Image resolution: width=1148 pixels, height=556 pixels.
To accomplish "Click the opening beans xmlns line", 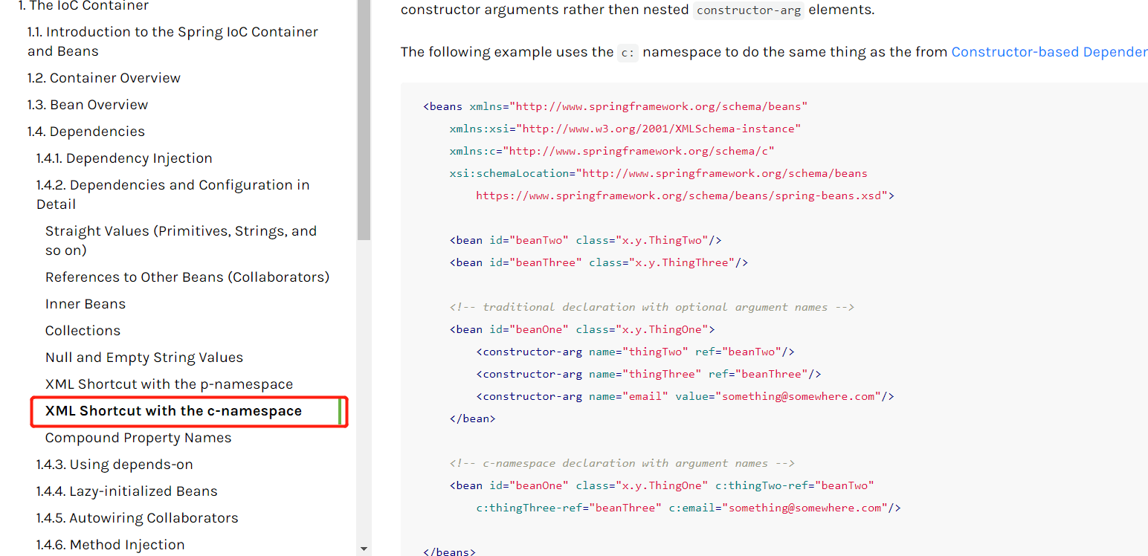I will [616, 106].
